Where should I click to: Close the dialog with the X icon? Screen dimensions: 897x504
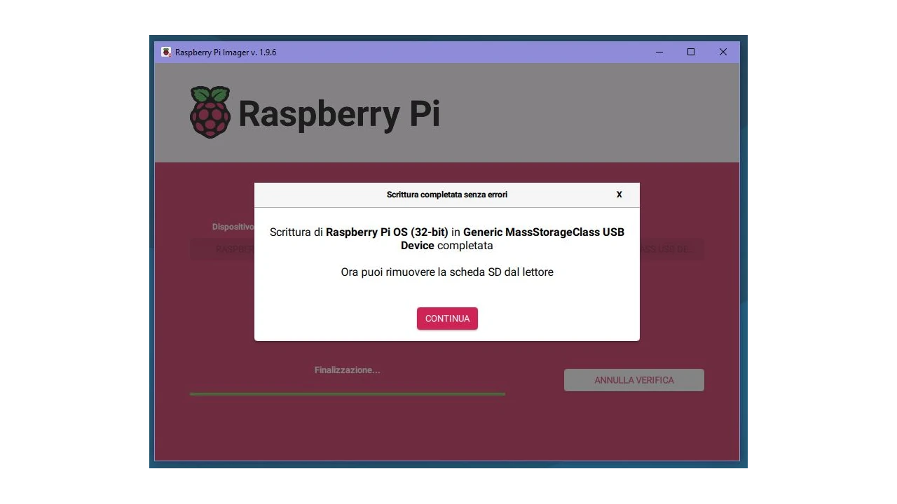619,195
